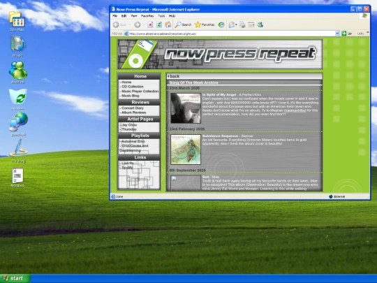The image size is (377, 283).
Task: Click the Windows start button
Action: pyautogui.click(x=15, y=278)
